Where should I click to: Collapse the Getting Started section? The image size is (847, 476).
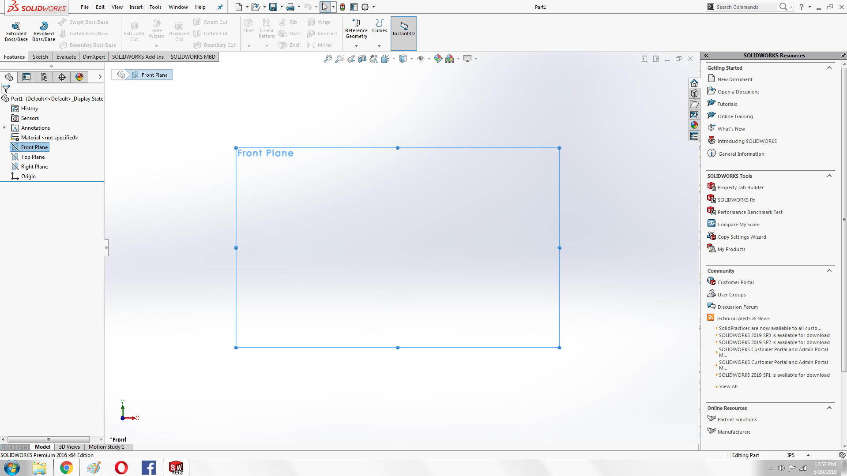pyautogui.click(x=829, y=68)
